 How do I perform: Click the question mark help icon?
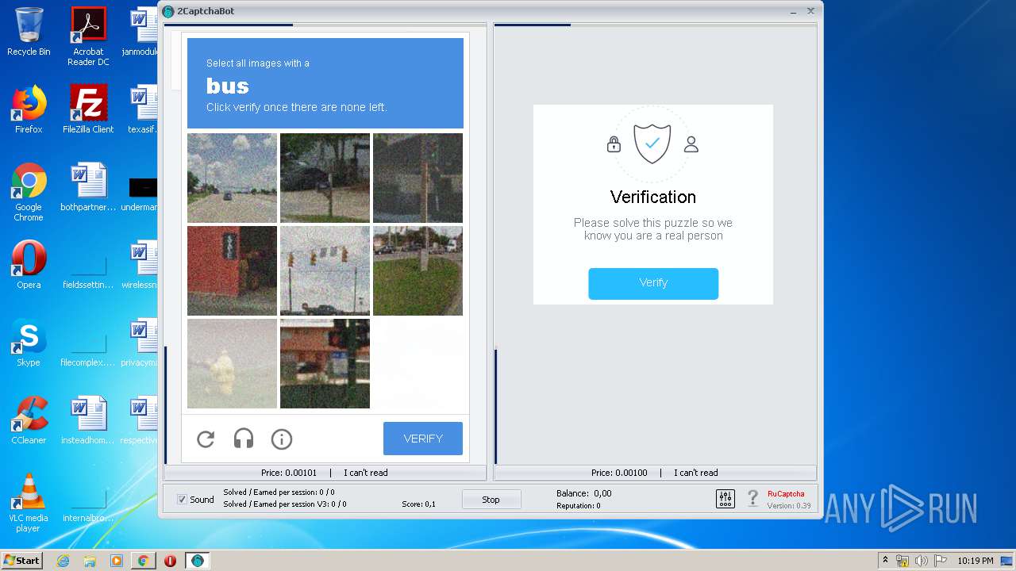coord(752,499)
